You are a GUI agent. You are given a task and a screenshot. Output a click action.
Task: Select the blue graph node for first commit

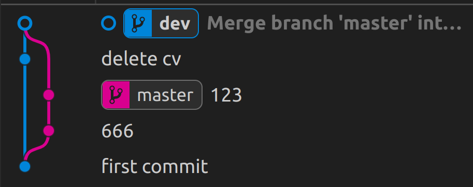pos(25,166)
